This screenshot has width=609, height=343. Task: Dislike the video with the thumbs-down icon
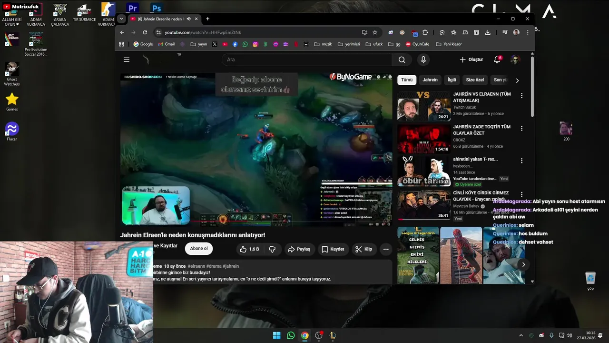click(272, 249)
